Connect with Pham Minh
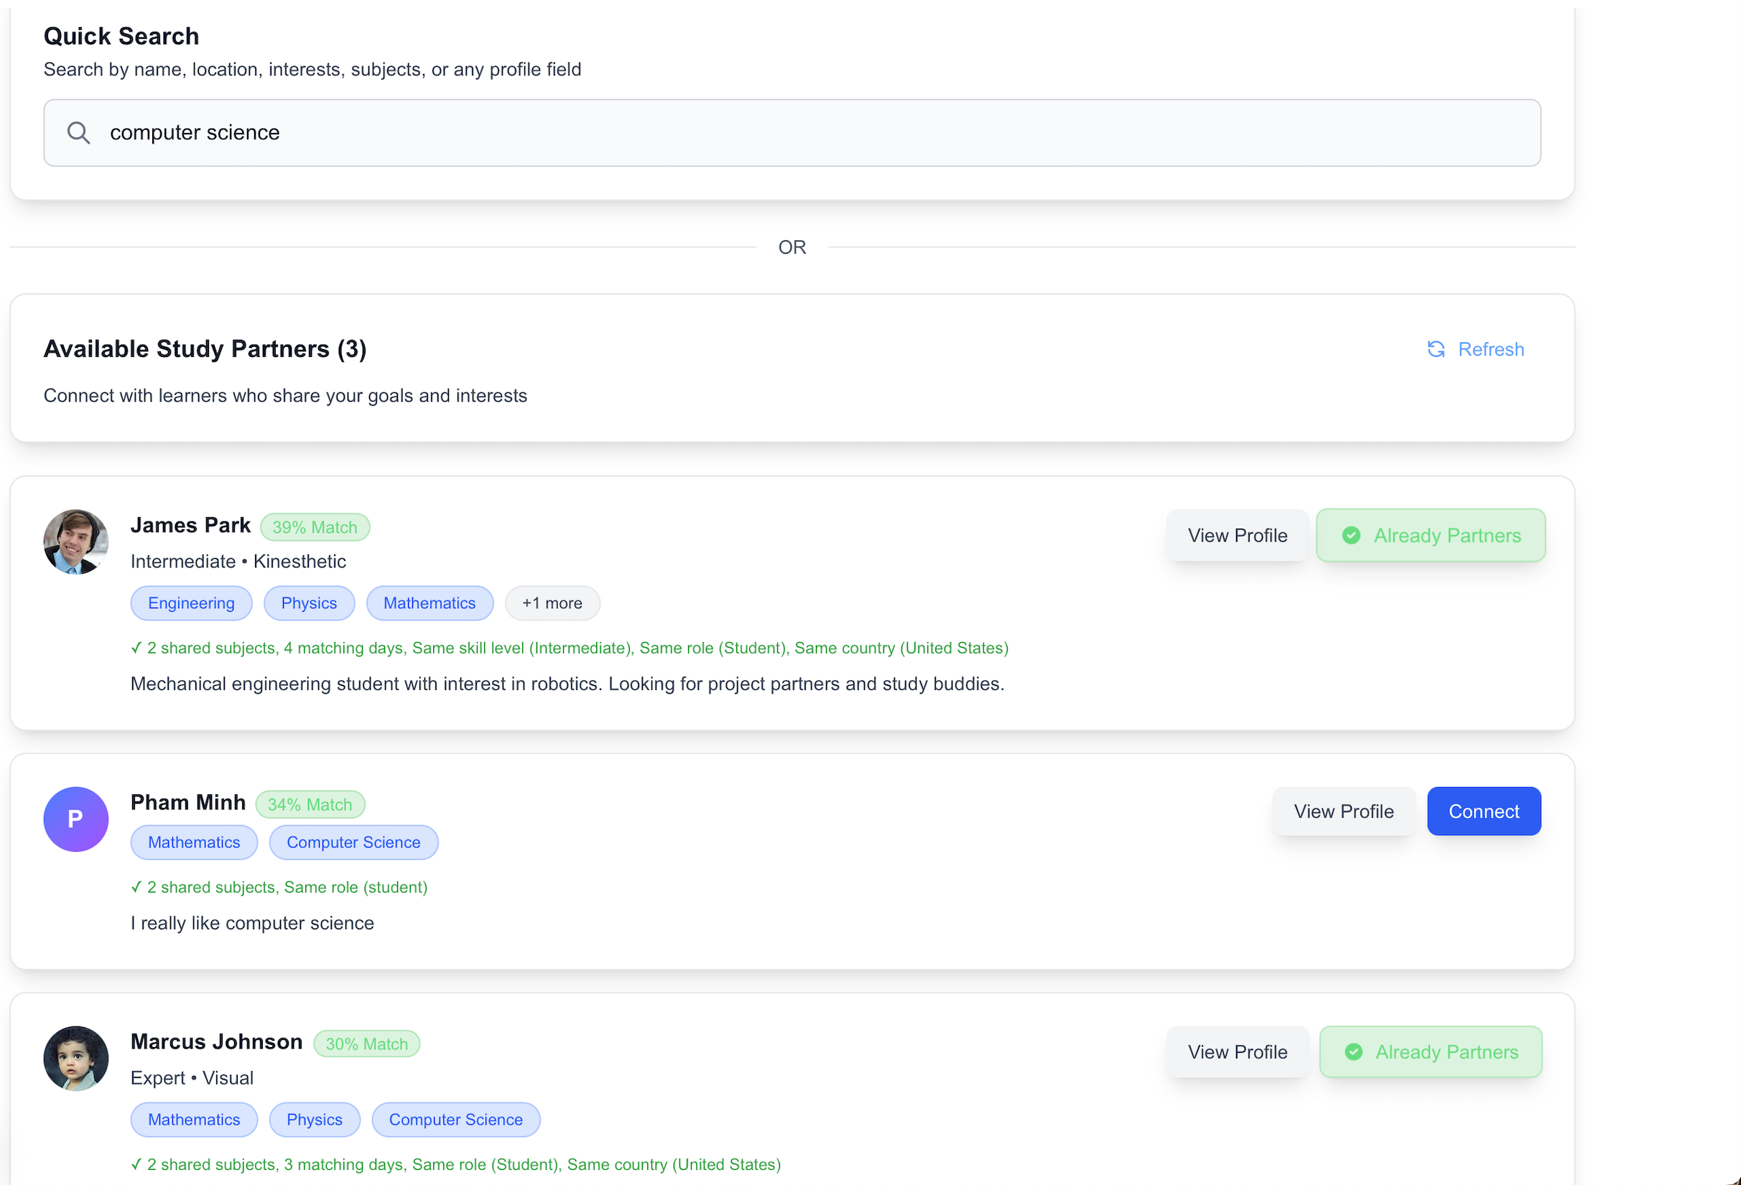The image size is (1741, 1185). click(x=1483, y=812)
